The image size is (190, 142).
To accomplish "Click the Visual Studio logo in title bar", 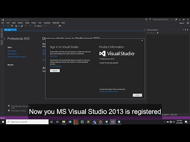I will 3,20.
